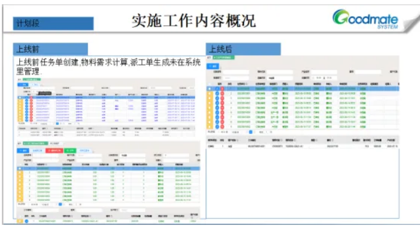
Task: Select the green active tab in the upper 上线前 screenshot
Action: tap(31, 79)
